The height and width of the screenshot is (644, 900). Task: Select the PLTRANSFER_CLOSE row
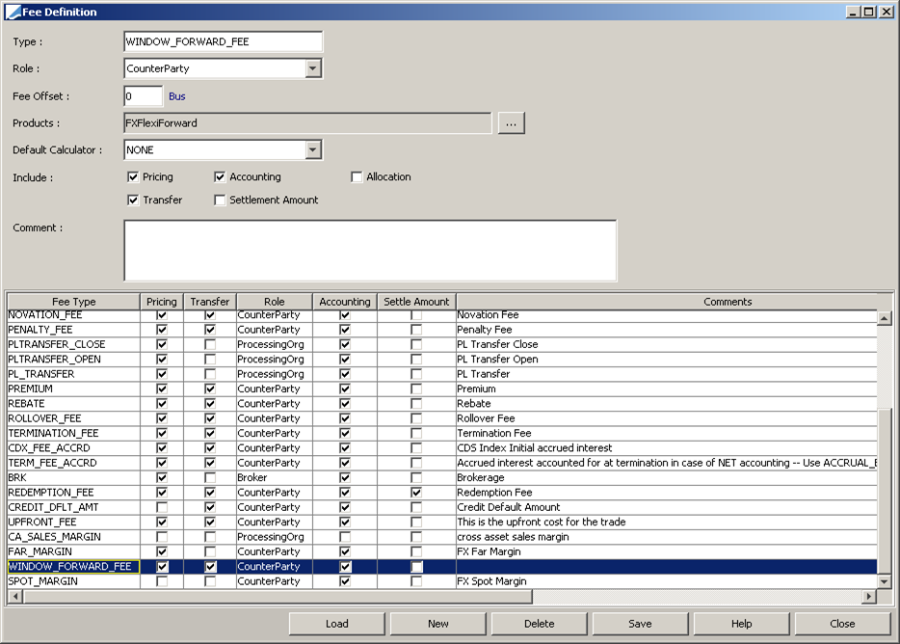[442, 344]
